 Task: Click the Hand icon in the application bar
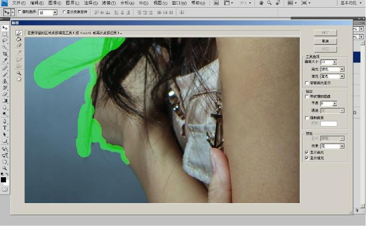[261, 3]
